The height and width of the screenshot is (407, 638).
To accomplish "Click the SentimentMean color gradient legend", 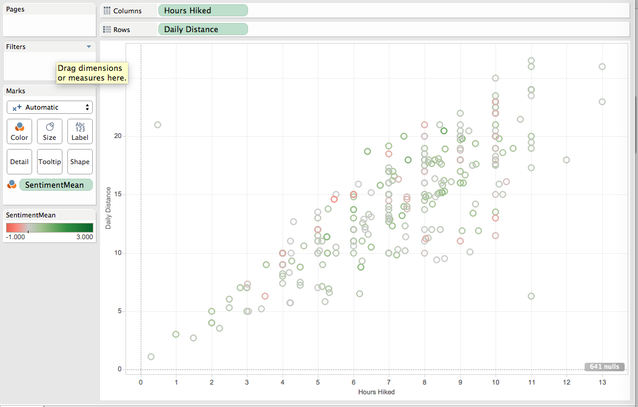I will coord(50,228).
